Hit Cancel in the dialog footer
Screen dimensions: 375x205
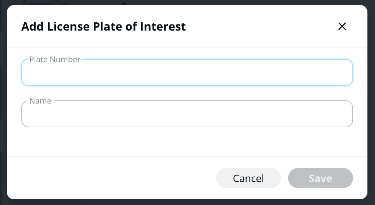click(248, 178)
